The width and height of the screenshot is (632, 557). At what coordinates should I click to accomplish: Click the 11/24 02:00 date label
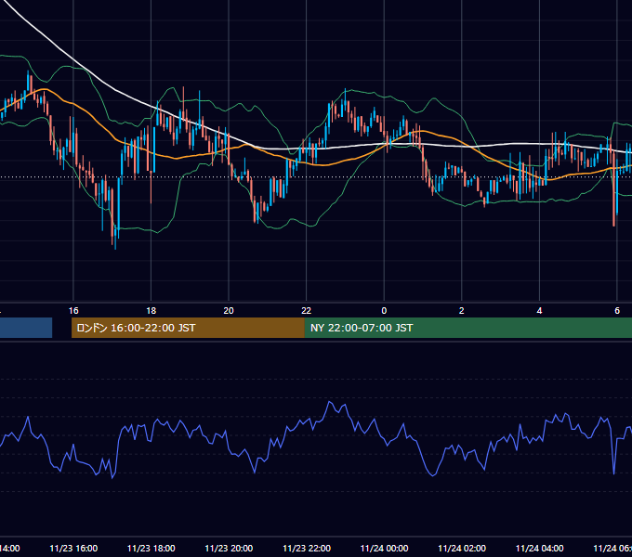[462, 548]
